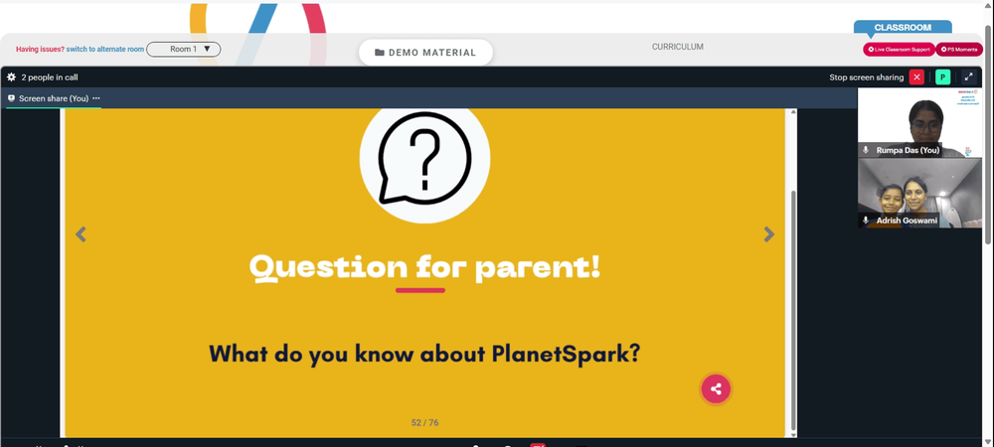994x447 pixels.
Task: Select Adrish Goswami's video thumbnail
Action: click(919, 193)
